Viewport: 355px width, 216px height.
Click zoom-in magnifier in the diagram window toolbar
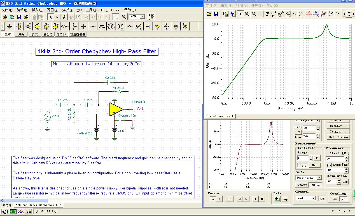click(x=247, y=14)
